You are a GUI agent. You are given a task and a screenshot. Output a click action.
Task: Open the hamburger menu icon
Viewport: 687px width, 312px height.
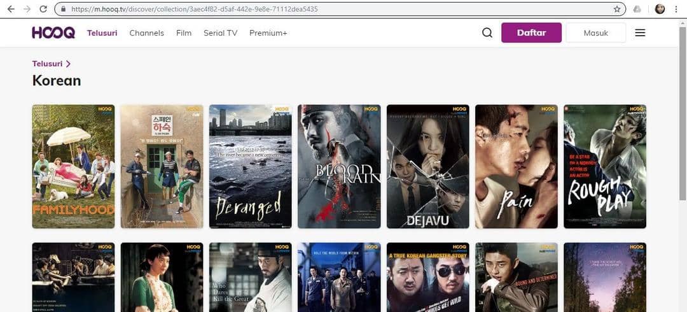click(640, 33)
